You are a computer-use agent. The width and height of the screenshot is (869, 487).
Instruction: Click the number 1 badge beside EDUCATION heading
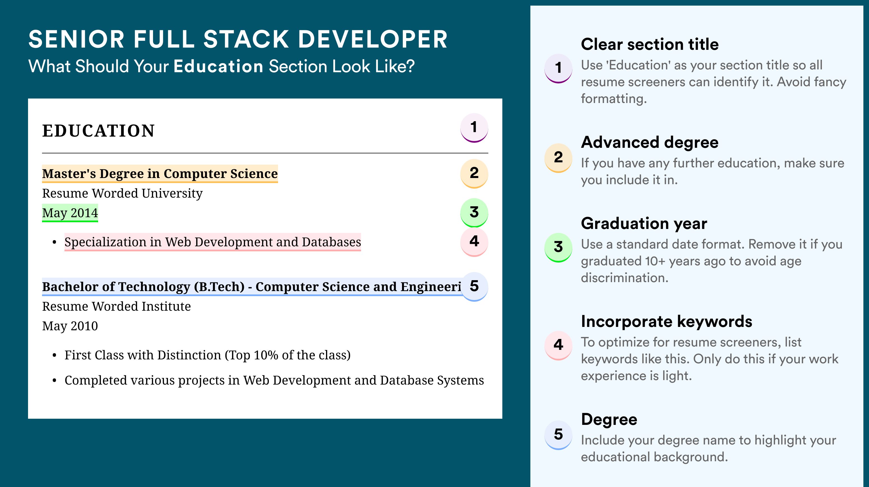pos(474,128)
